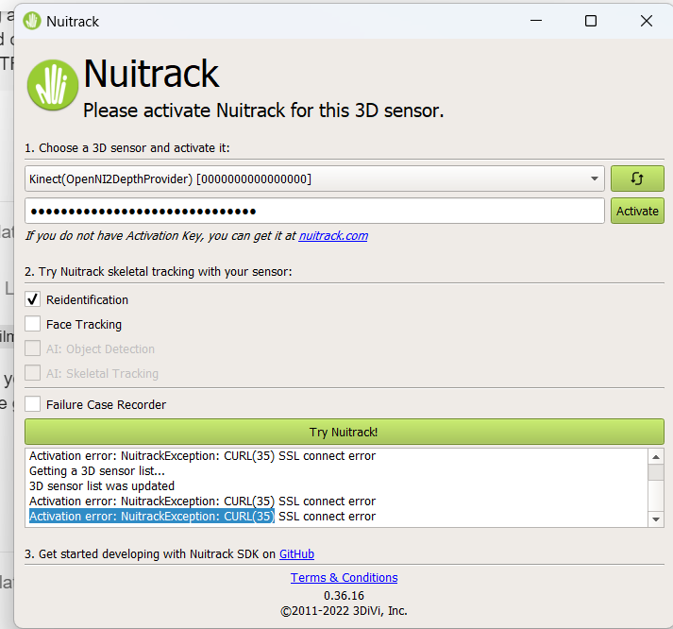Enable Failure Case Recorder
673x629 pixels.
(33, 404)
